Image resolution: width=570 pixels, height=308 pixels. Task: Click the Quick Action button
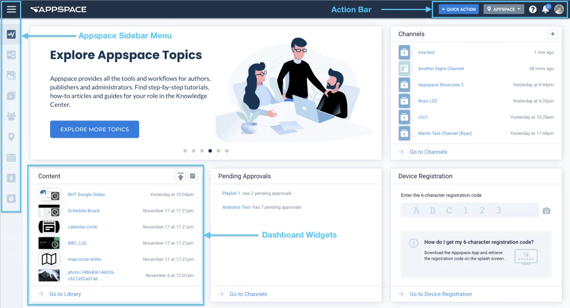click(x=459, y=9)
